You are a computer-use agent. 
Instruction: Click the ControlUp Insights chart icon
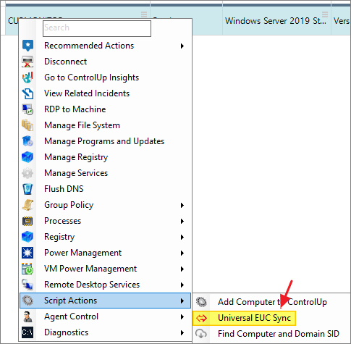[x=28, y=77]
